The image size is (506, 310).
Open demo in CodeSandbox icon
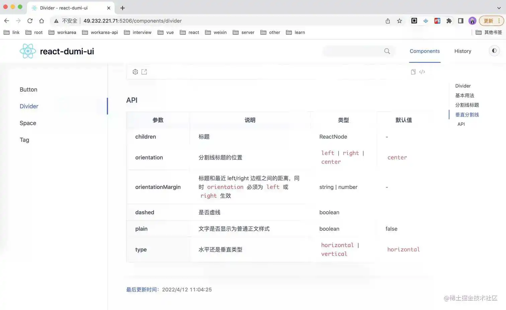point(135,72)
